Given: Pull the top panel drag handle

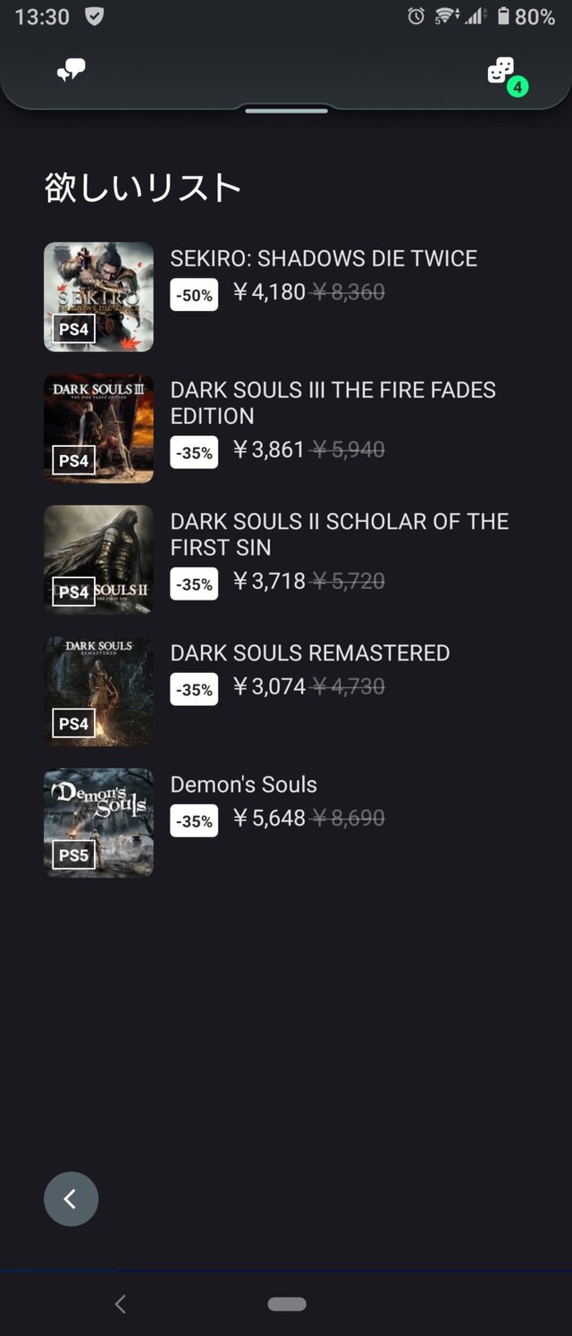Looking at the screenshot, I should (x=287, y=110).
